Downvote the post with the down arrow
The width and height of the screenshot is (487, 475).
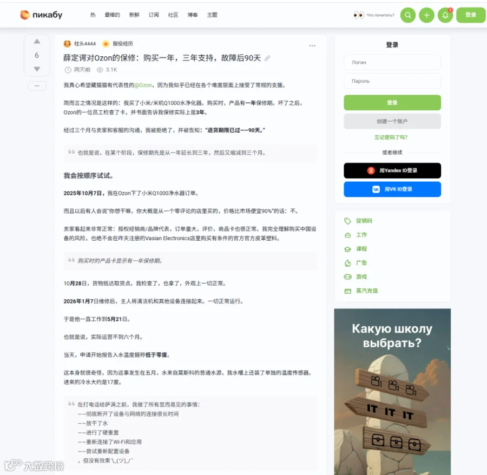click(x=37, y=69)
